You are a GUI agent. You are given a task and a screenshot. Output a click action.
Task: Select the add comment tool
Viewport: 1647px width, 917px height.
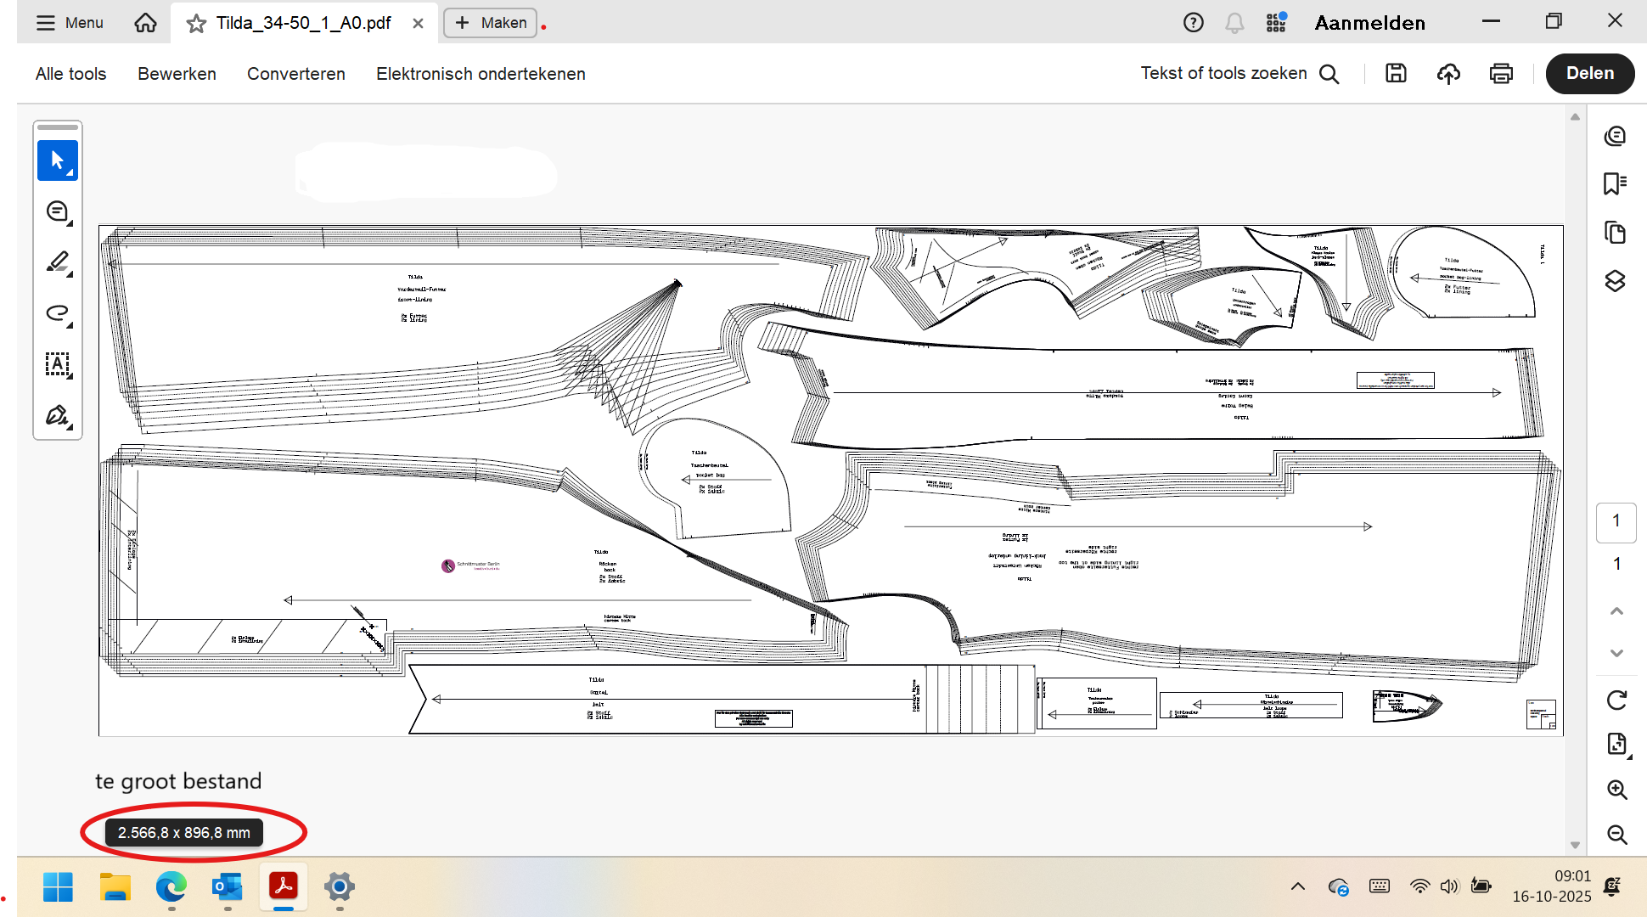57,211
